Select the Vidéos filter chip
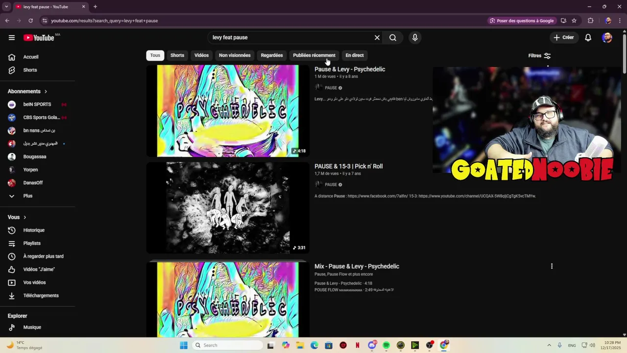This screenshot has height=353, width=627. point(201,55)
